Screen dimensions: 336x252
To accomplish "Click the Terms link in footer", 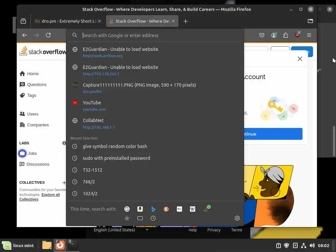I will coord(237,230).
